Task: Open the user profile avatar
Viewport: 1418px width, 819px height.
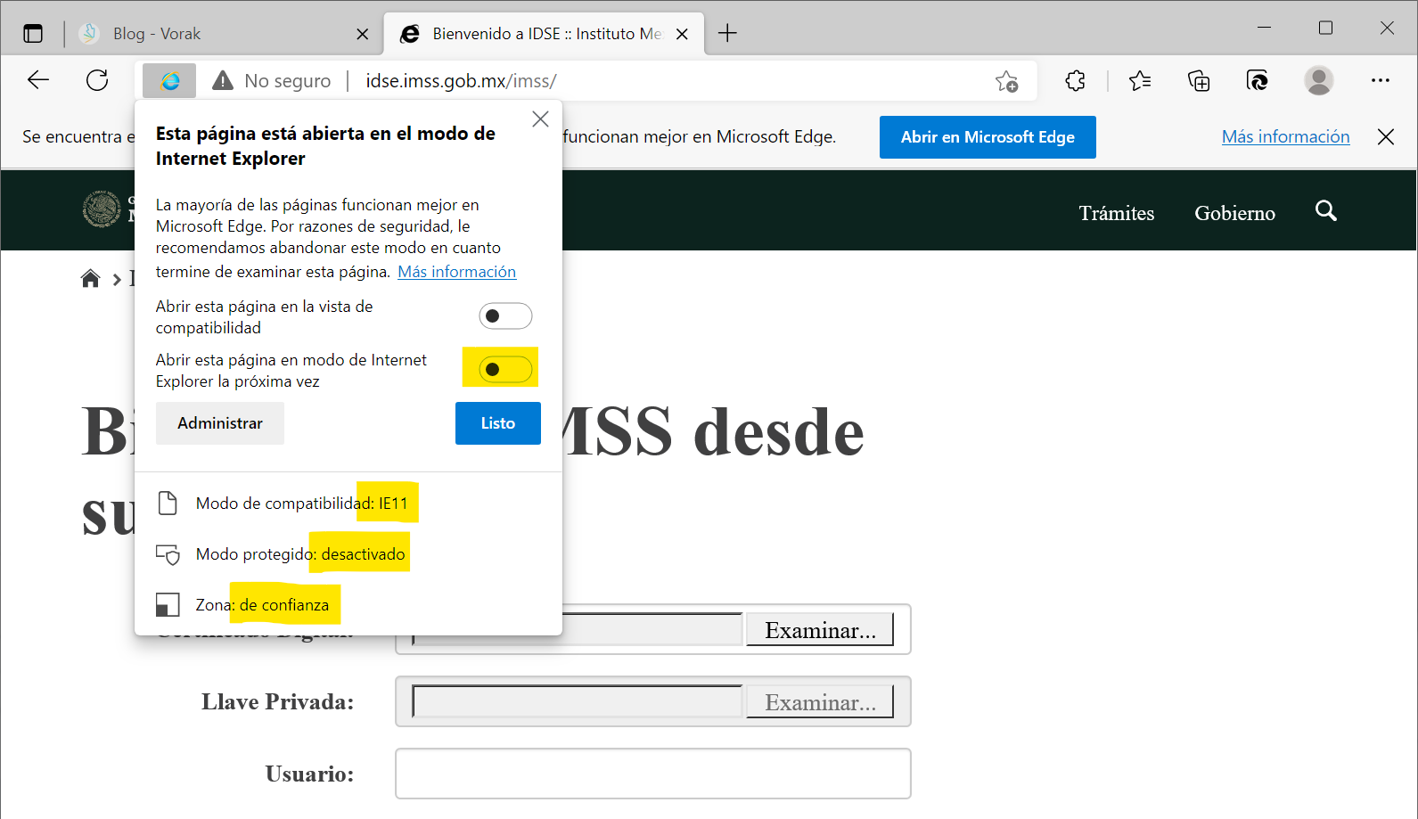Action: (x=1319, y=80)
